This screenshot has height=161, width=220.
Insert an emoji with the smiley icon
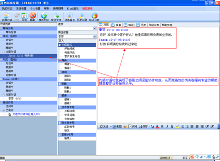click(125, 126)
